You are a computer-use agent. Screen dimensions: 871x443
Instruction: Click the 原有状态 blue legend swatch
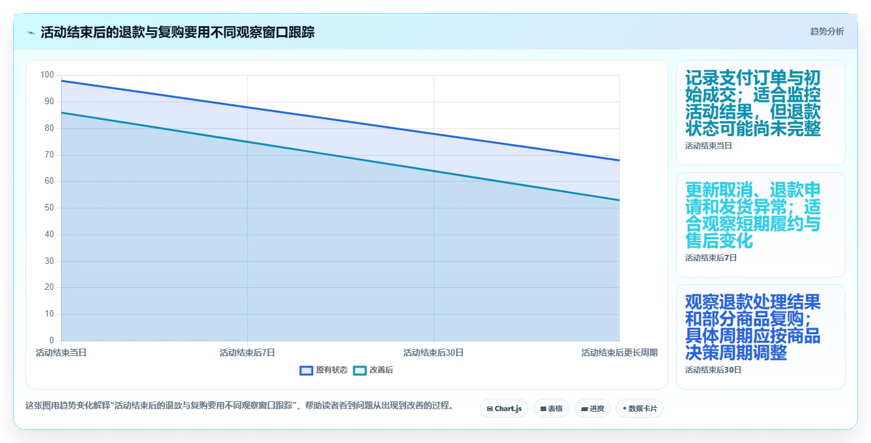pyautogui.click(x=306, y=370)
